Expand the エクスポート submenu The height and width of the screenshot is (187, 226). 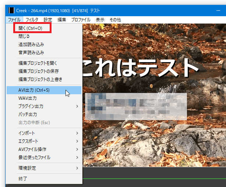tap(44, 141)
